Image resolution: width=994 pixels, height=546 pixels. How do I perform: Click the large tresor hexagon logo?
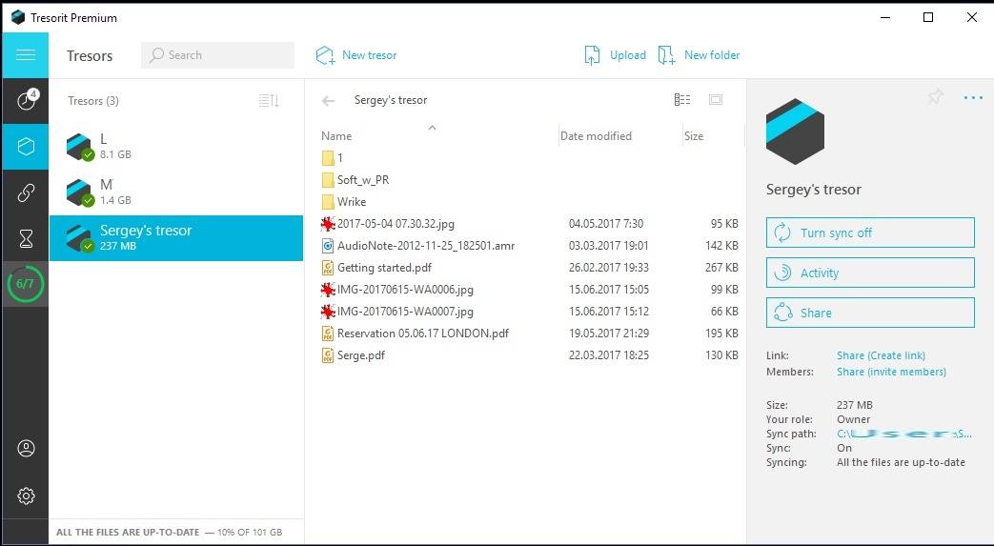795,131
